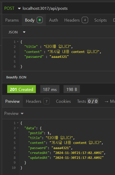Select the response Preview tab
Screen dimensions: 115x175
[13, 101]
